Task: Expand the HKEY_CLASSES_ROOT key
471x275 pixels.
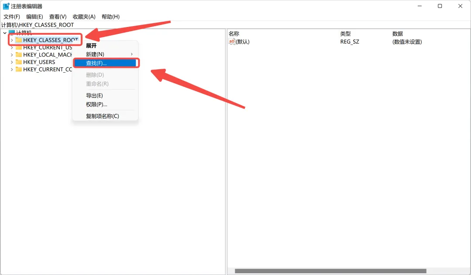Action: click(x=12, y=40)
